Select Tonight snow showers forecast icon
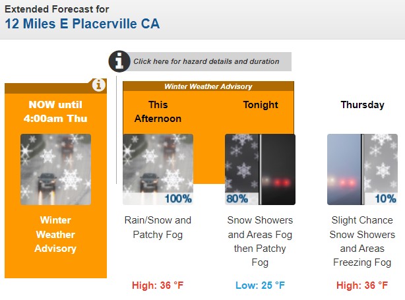The image size is (405, 300). coord(260,169)
